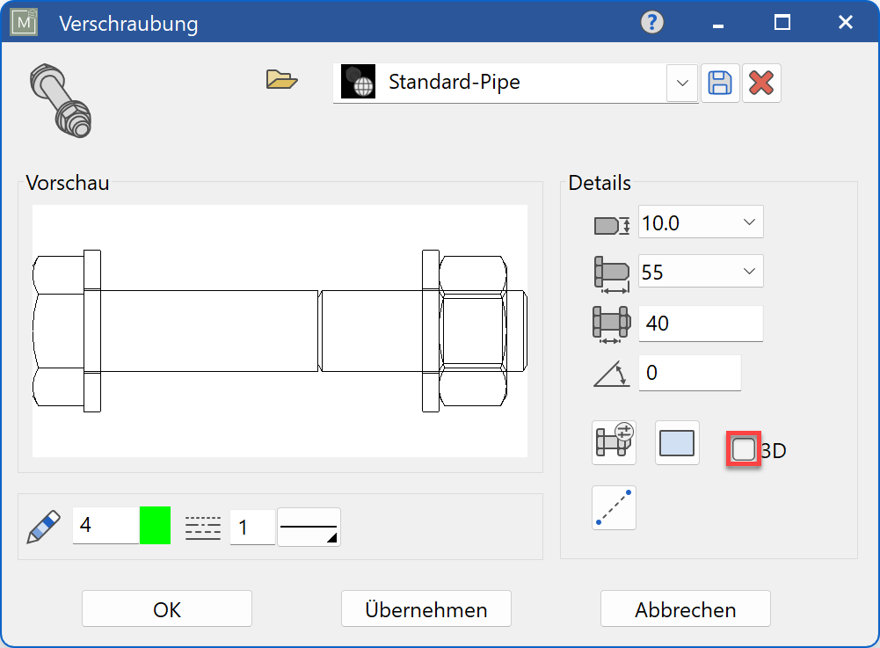
Task: Click the clamping length screw icon
Action: tap(610, 322)
